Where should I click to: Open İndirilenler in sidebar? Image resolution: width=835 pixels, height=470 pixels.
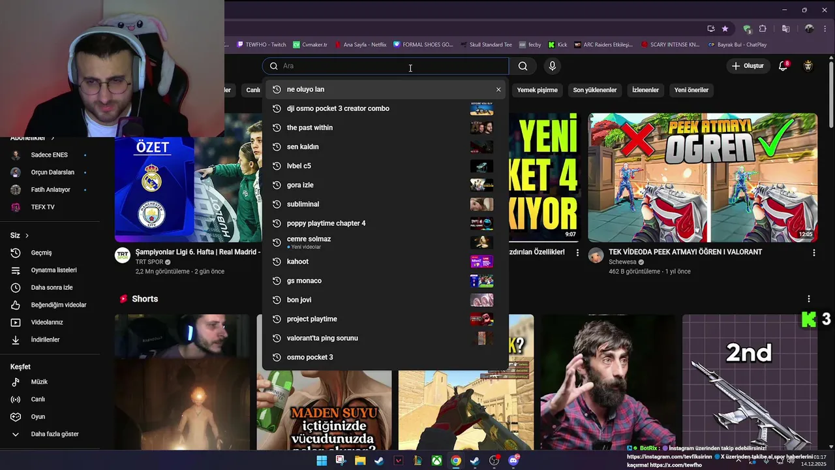45,339
